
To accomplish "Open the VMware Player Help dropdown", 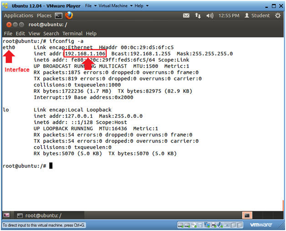I will [x=141, y=6].
